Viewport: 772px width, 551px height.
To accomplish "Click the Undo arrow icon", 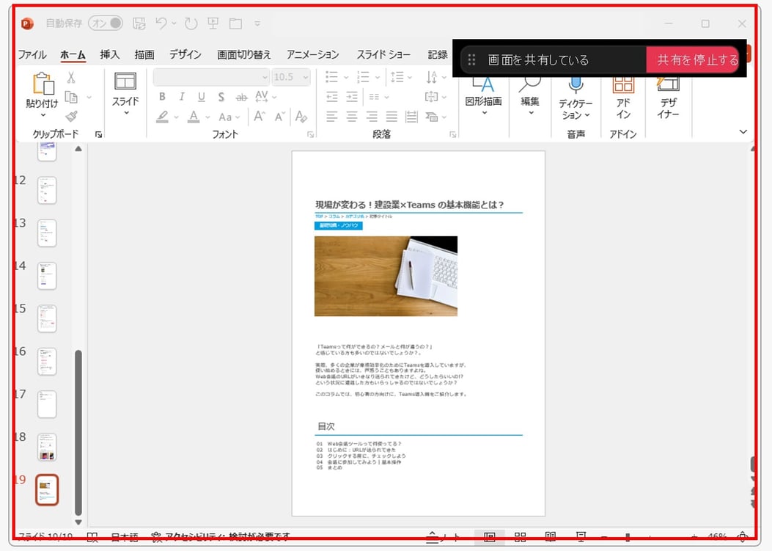I will (x=161, y=23).
